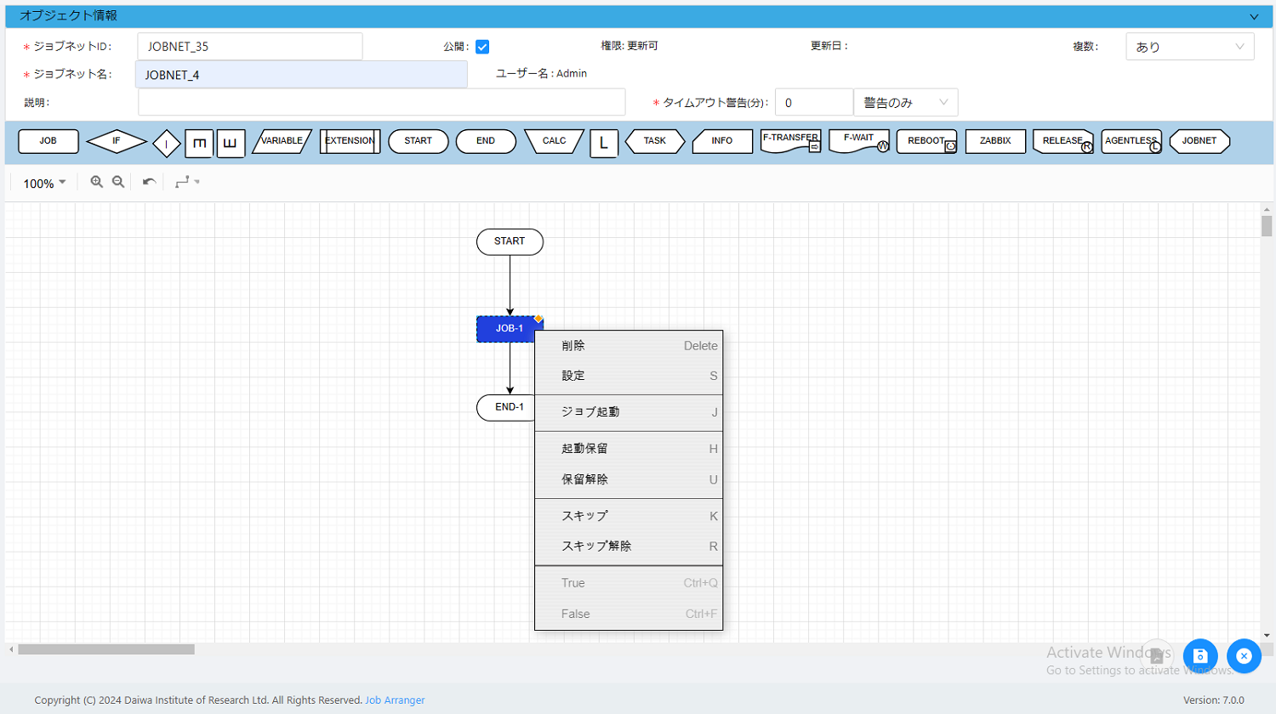Image resolution: width=1276 pixels, height=714 pixels.
Task: Select the JOB shape icon in palette
Action: click(48, 141)
